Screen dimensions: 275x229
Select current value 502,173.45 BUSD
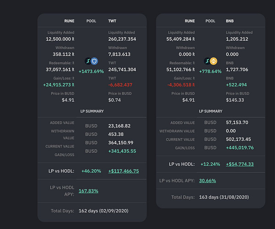(x=238, y=139)
